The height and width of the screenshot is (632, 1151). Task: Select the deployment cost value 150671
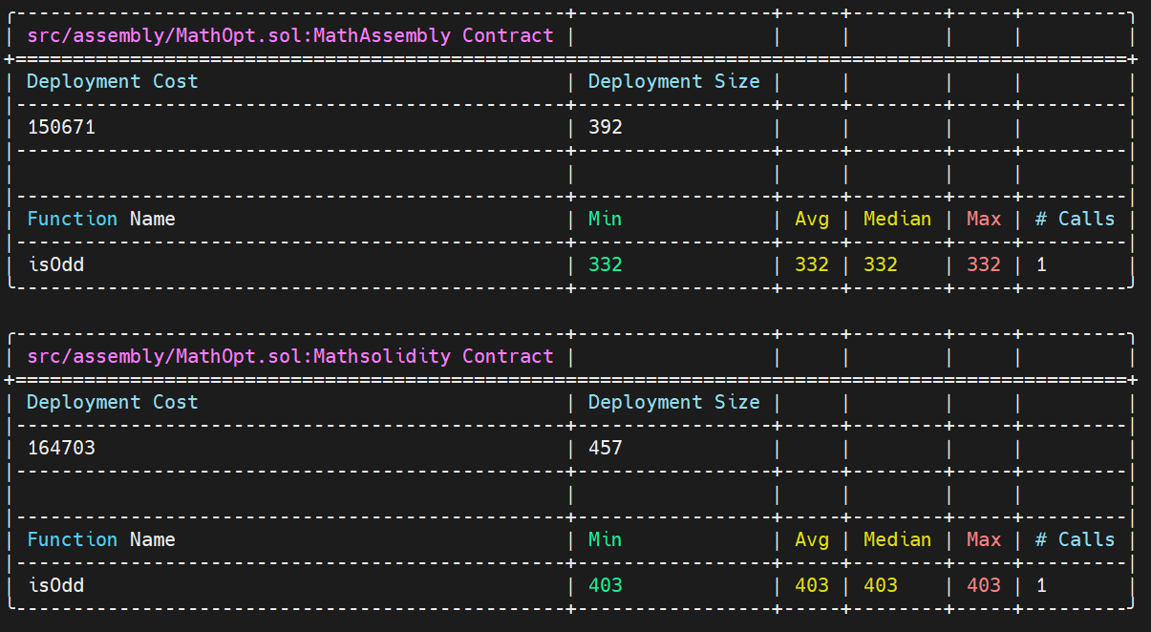(x=61, y=127)
